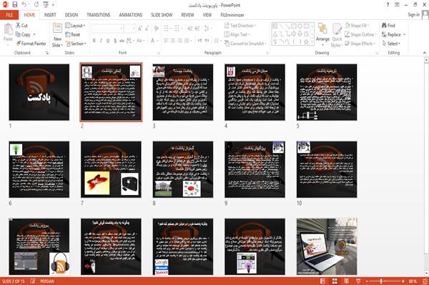Click the spell check icon in status bar
This screenshot has width=429, height=285.
point(33,281)
